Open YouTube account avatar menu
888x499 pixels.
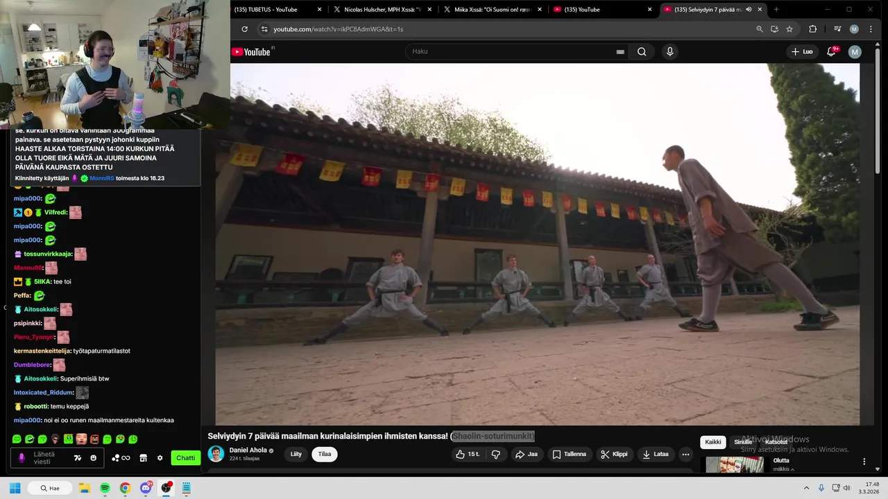[x=855, y=51]
